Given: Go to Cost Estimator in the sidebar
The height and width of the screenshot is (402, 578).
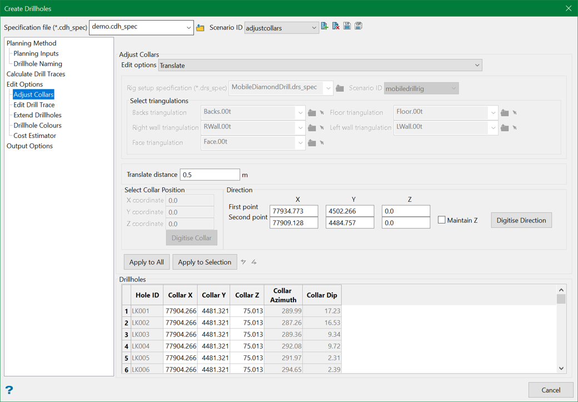Looking at the screenshot, I should pos(34,136).
